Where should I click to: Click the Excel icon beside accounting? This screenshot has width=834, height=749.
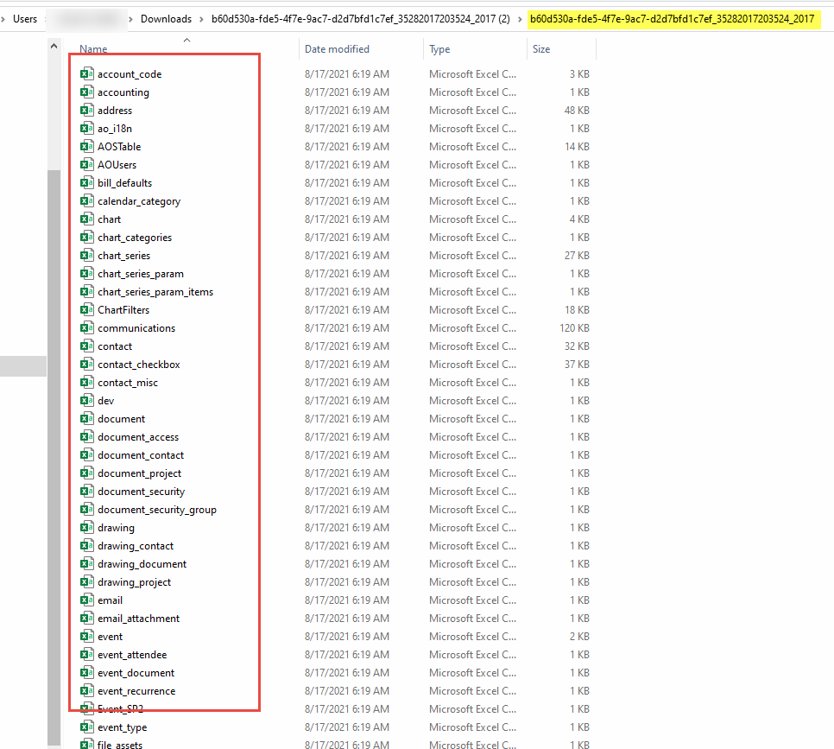(x=86, y=92)
